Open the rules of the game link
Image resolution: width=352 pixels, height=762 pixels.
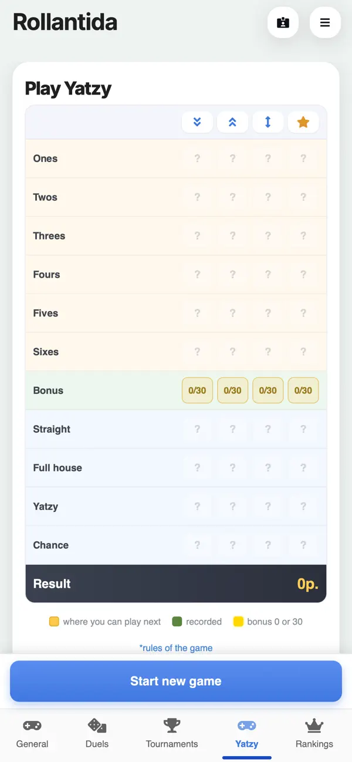point(176,648)
